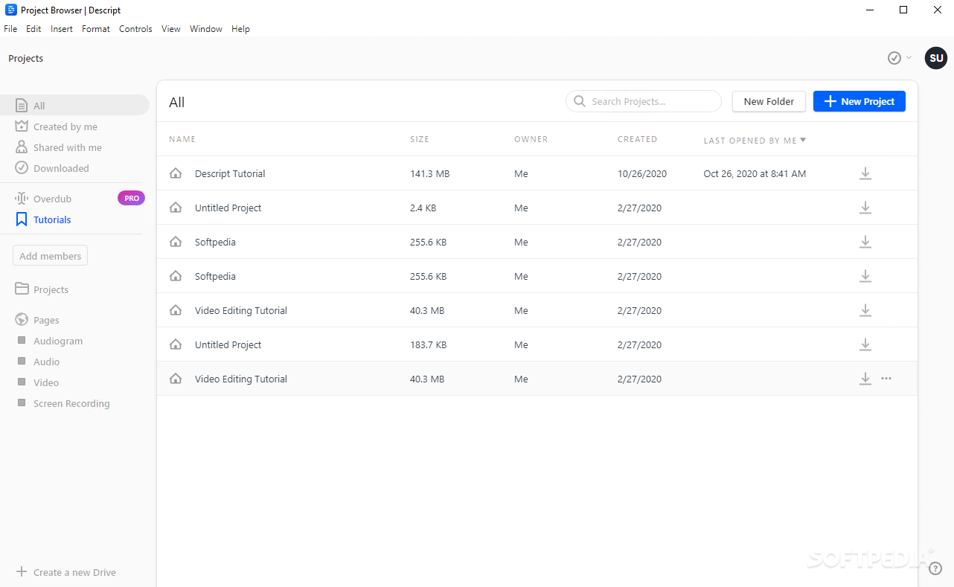Click the New Project button

[859, 101]
